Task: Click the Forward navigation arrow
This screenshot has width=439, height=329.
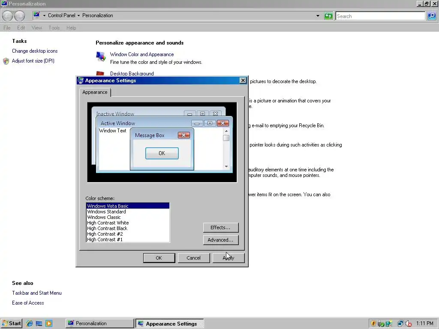Action: 19,16
